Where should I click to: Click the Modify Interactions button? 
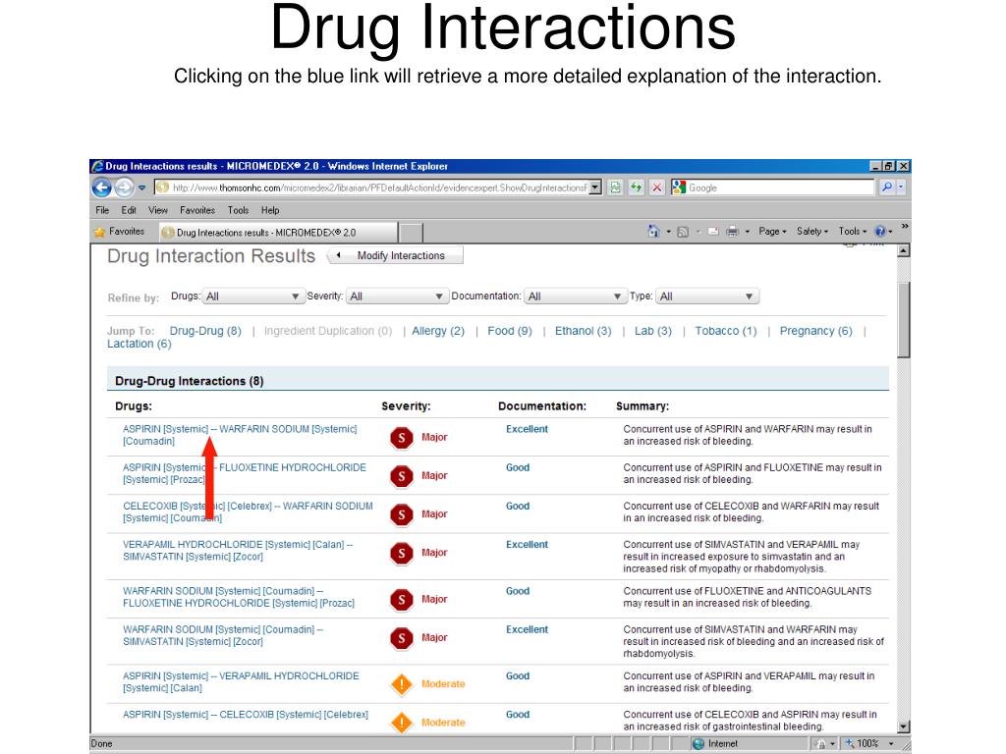pos(395,256)
